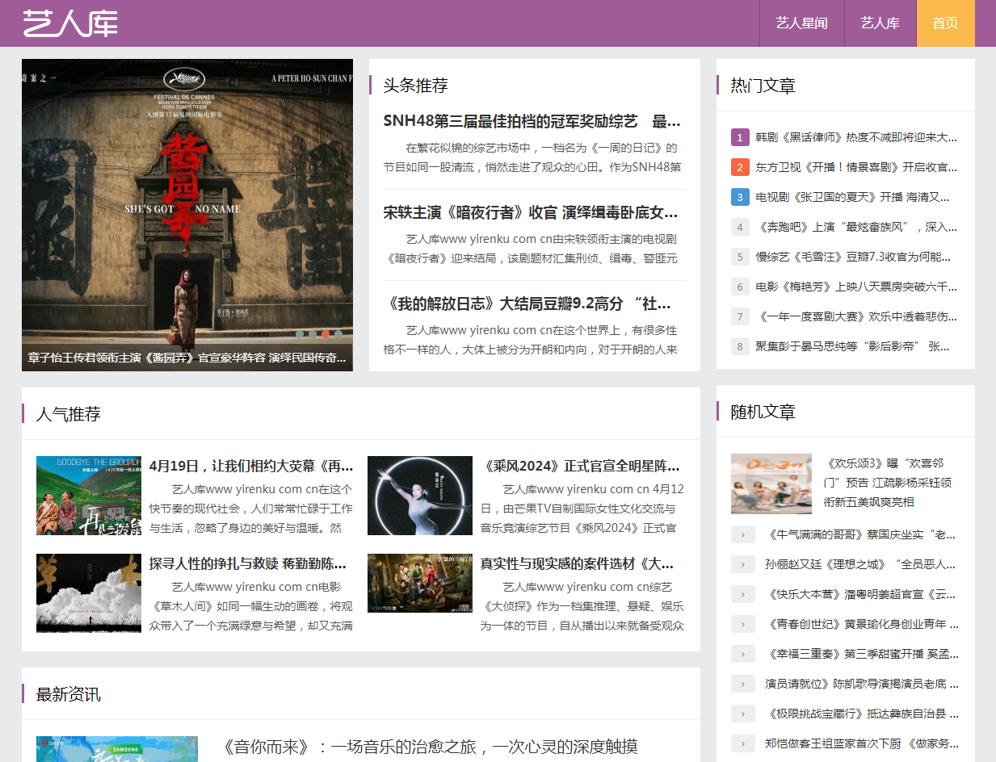Open article 真实性与现实感的案件选材《大侦探》

click(x=578, y=563)
